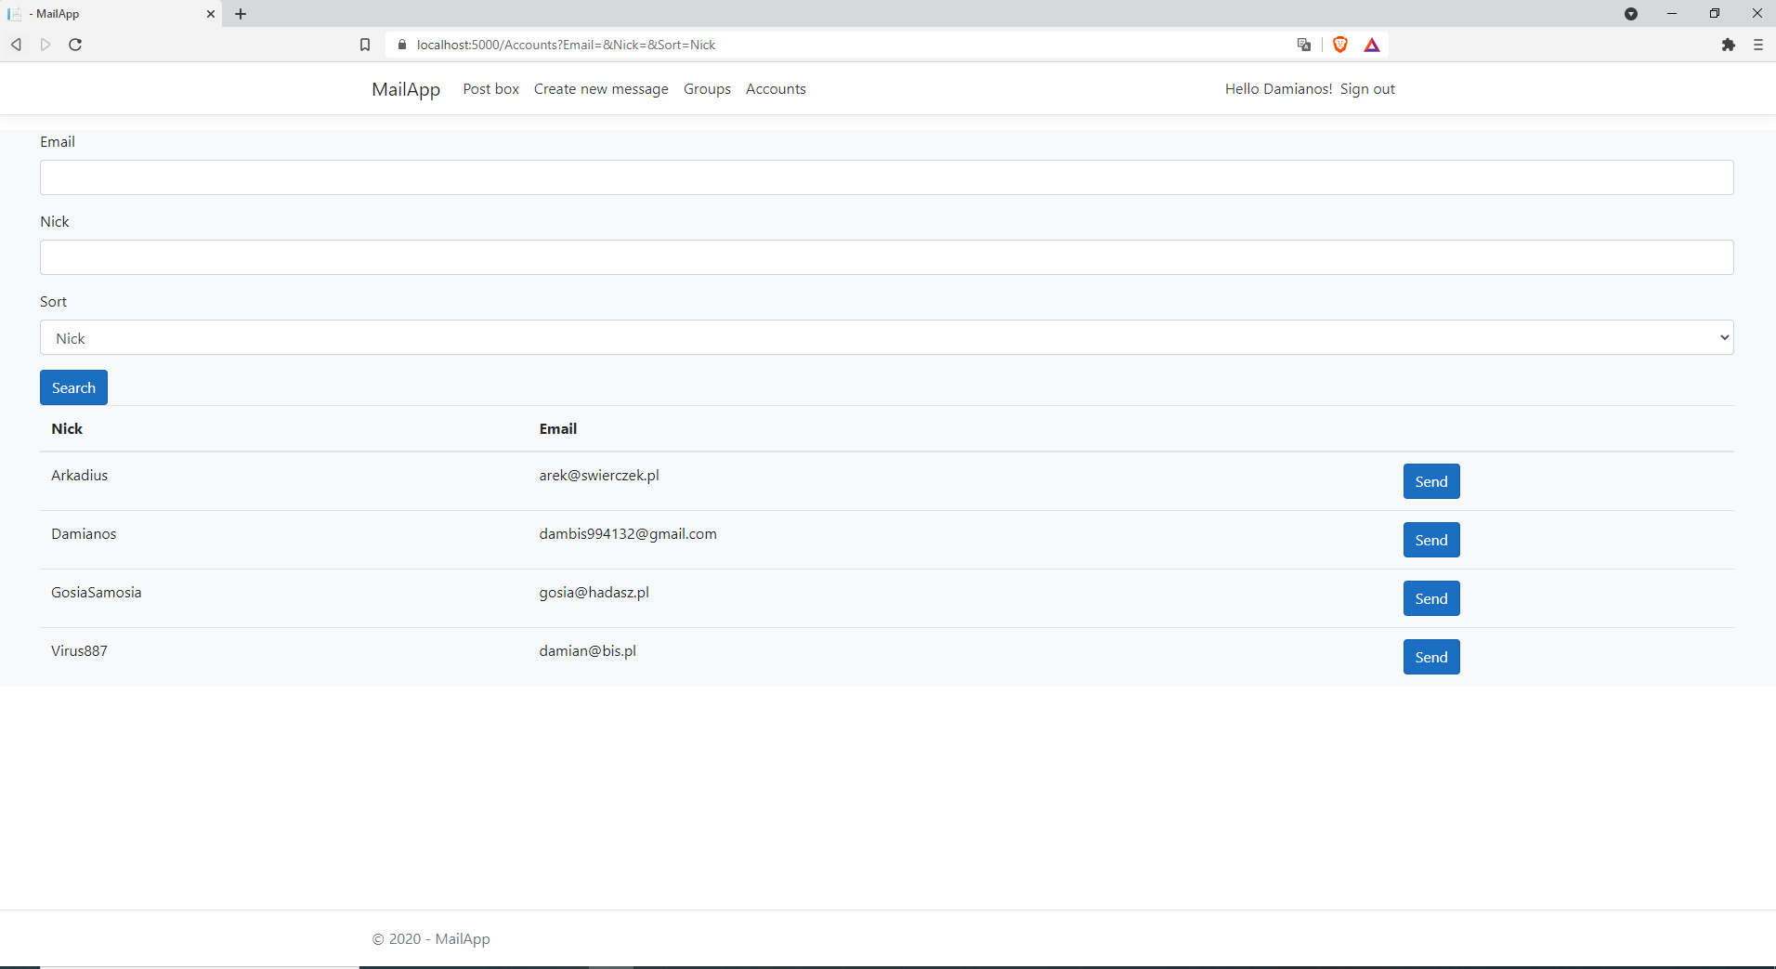Select the damian@bis.pl email cell
Screen dimensions: 1776x969
click(587, 651)
